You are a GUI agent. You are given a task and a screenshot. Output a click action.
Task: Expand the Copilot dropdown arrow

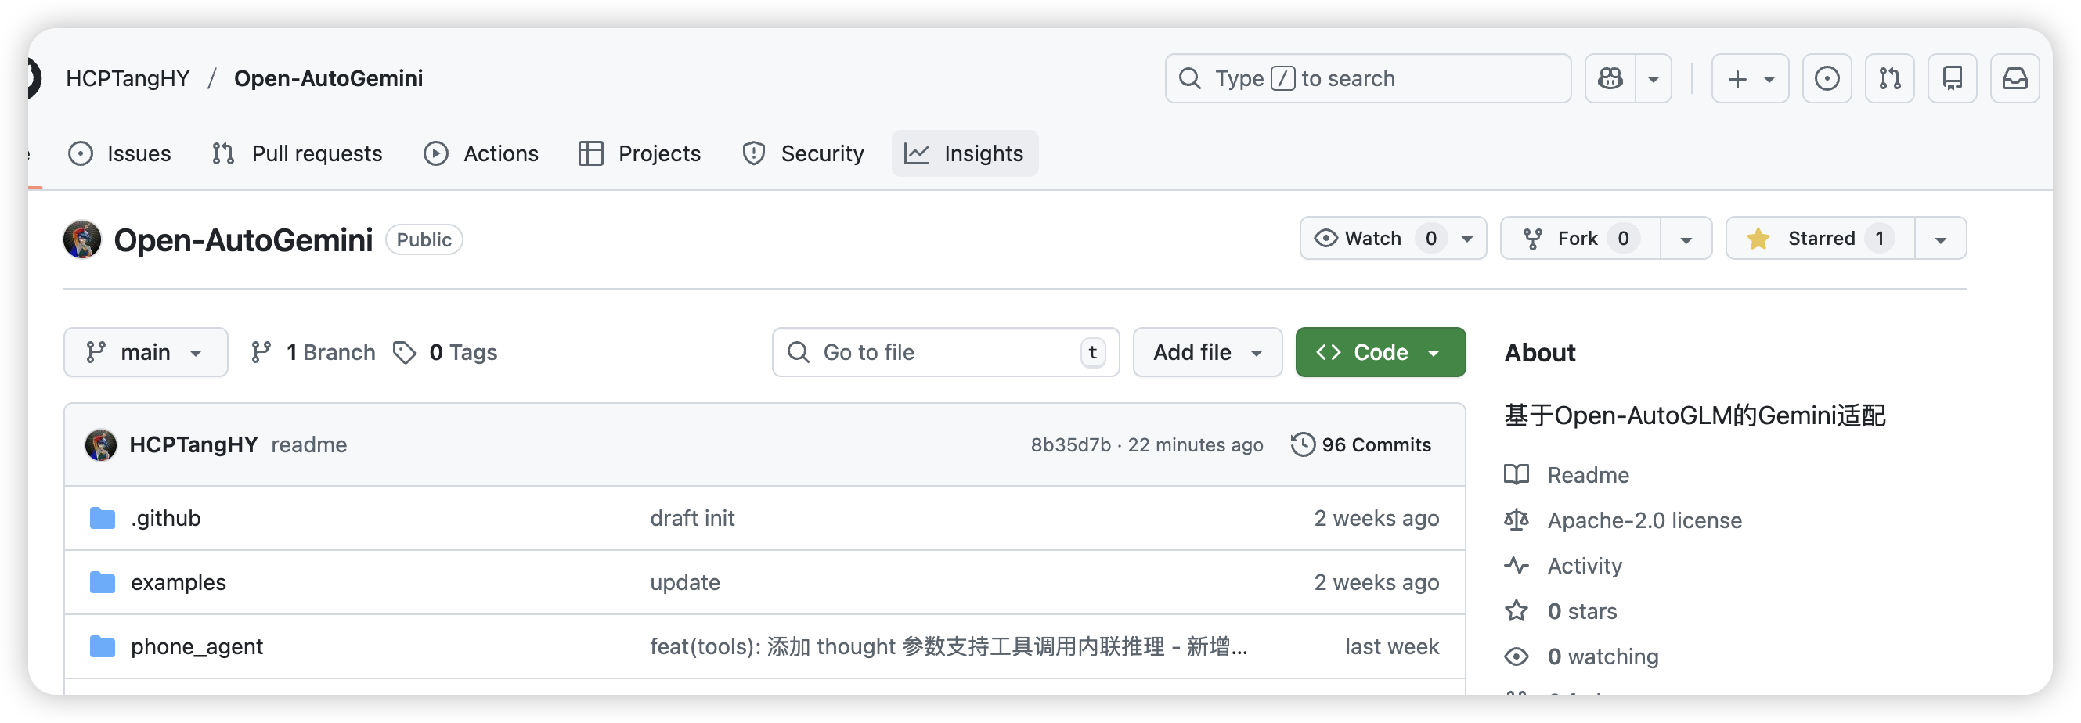pos(1654,78)
